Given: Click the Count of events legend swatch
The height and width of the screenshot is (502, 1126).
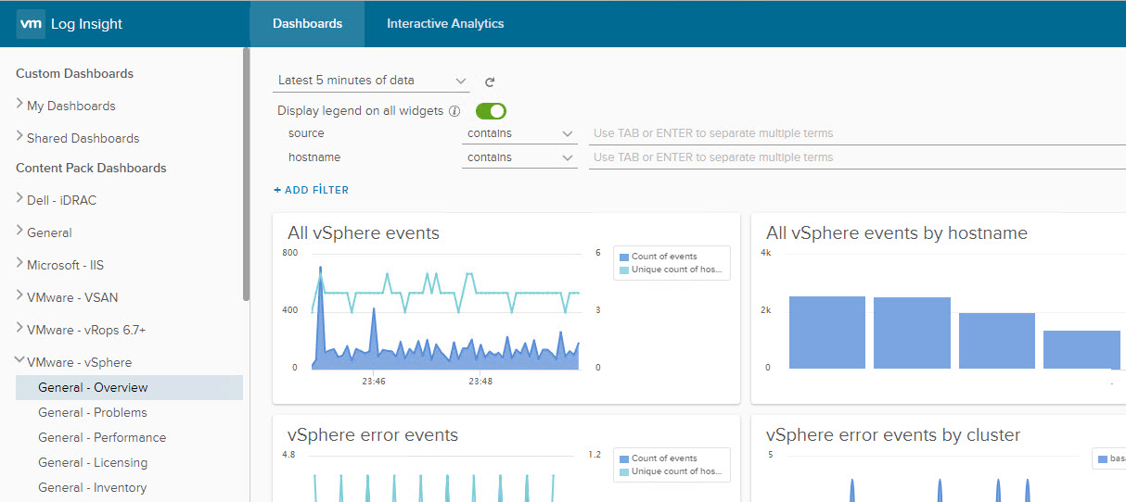Looking at the screenshot, I should 624,257.
